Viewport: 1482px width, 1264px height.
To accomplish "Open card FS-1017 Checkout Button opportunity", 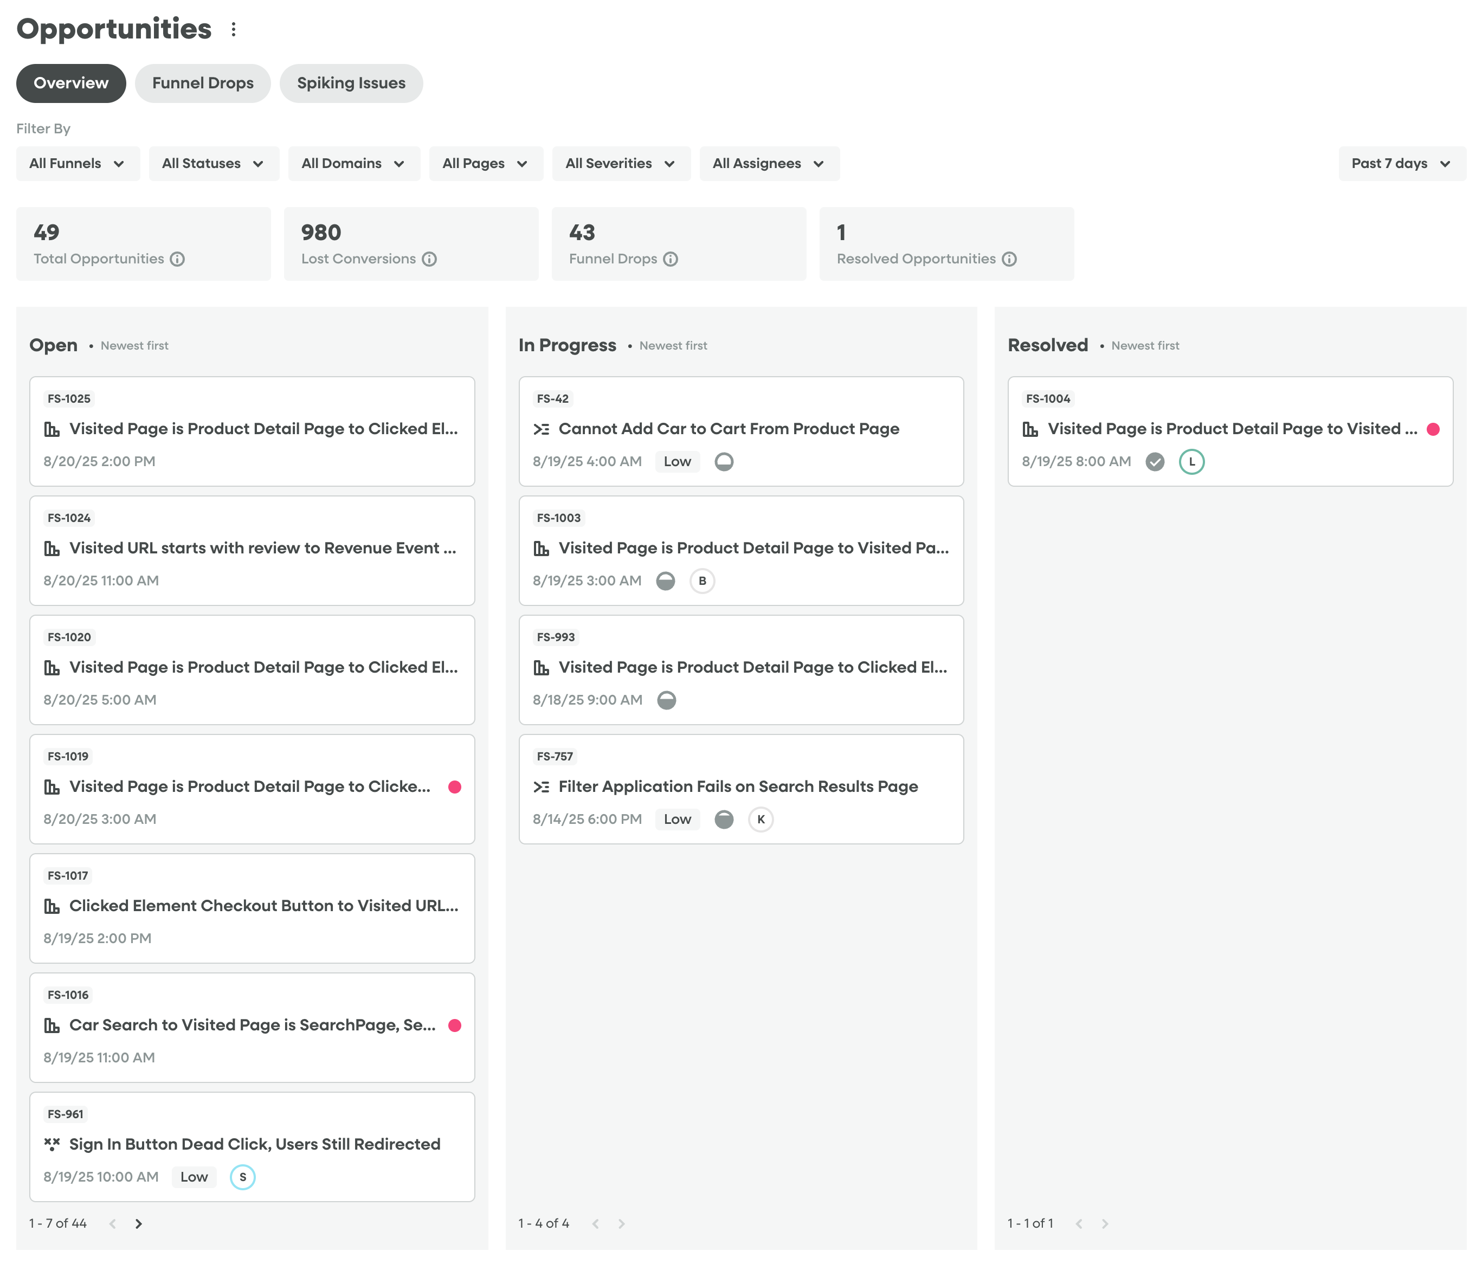I will point(263,906).
